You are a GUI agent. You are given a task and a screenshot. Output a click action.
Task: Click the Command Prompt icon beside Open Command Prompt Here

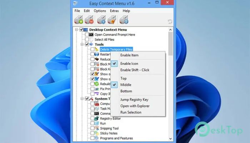(91, 35)
